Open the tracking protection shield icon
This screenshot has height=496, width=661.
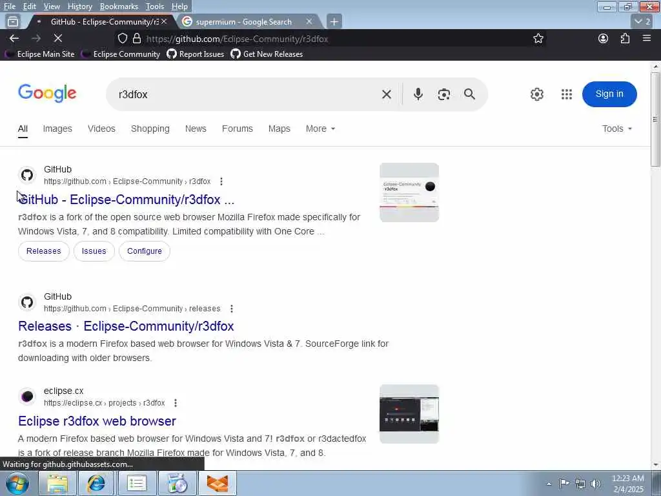tap(122, 38)
